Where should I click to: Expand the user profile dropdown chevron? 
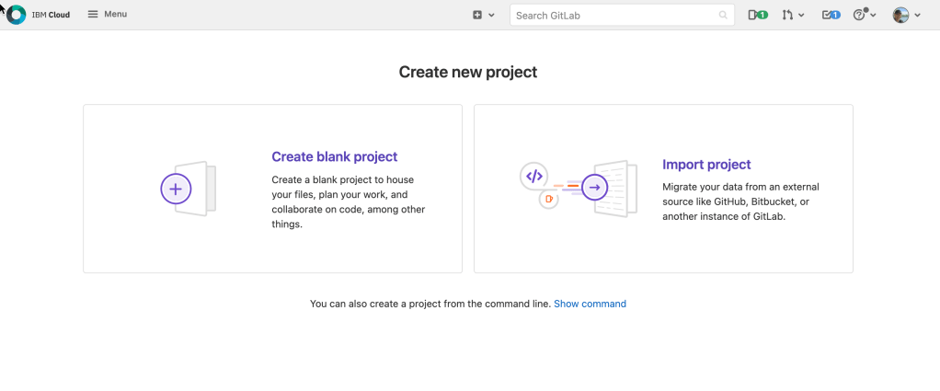[x=917, y=16]
